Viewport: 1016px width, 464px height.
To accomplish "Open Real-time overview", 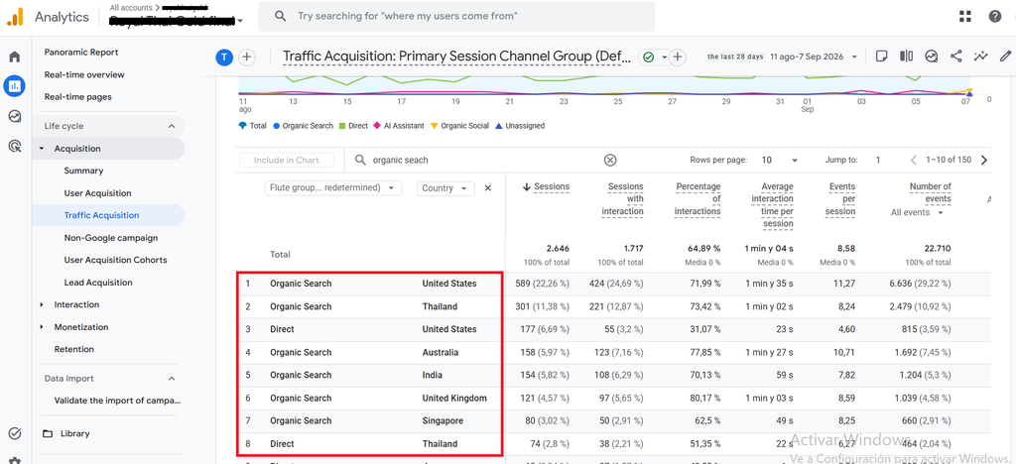I will click(x=84, y=75).
